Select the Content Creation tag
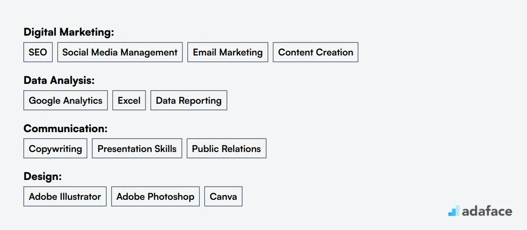 (x=316, y=52)
